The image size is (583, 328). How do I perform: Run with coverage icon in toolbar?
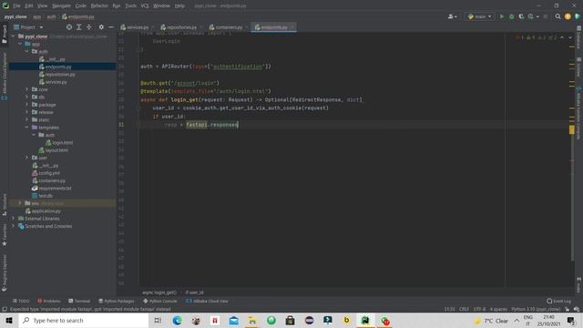click(x=521, y=16)
